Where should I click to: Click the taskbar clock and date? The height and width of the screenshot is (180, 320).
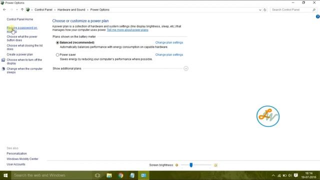click(309, 175)
